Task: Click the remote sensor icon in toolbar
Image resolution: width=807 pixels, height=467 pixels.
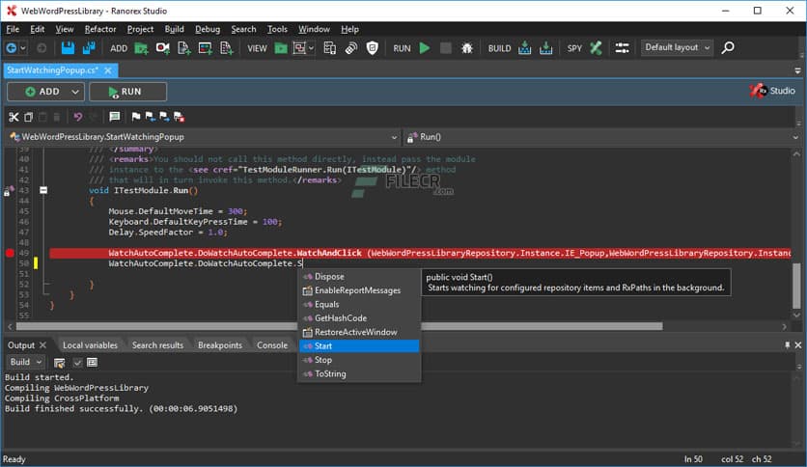Action: coord(351,48)
